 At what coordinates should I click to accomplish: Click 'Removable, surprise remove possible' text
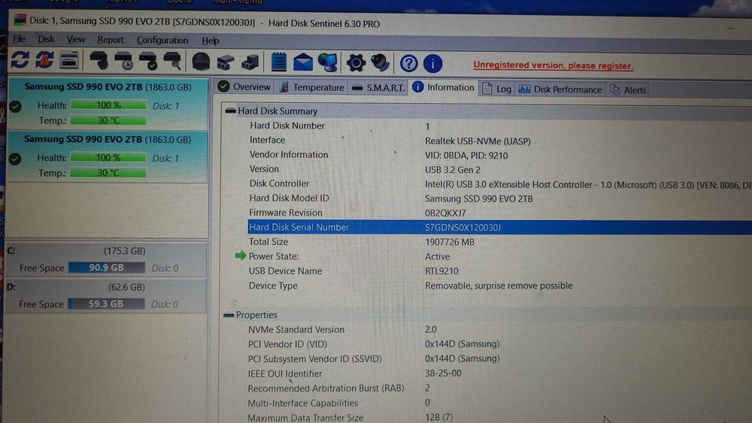tap(499, 286)
